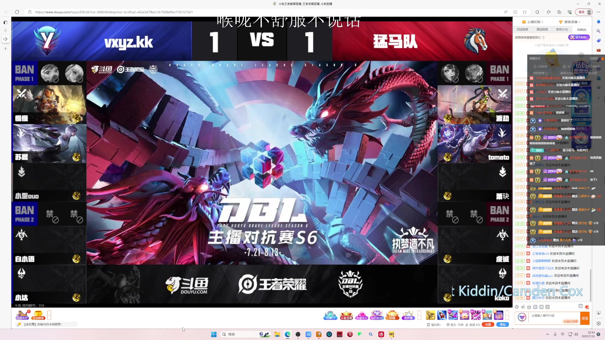
Task: Open 福利券 coupons arrow
Action: (434, 325)
